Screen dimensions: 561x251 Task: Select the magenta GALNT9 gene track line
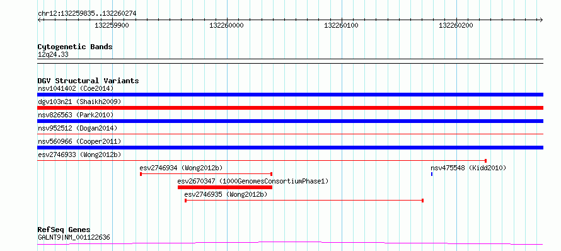coord(290,243)
